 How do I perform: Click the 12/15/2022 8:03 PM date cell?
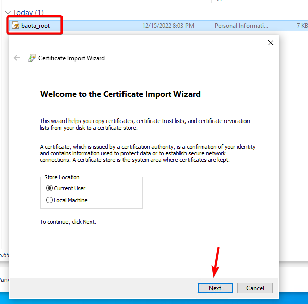pyautogui.click(x=168, y=26)
